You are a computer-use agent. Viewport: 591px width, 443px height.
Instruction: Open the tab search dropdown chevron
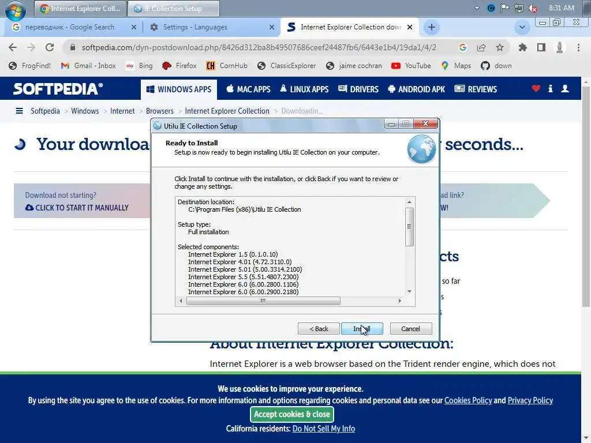point(522,27)
